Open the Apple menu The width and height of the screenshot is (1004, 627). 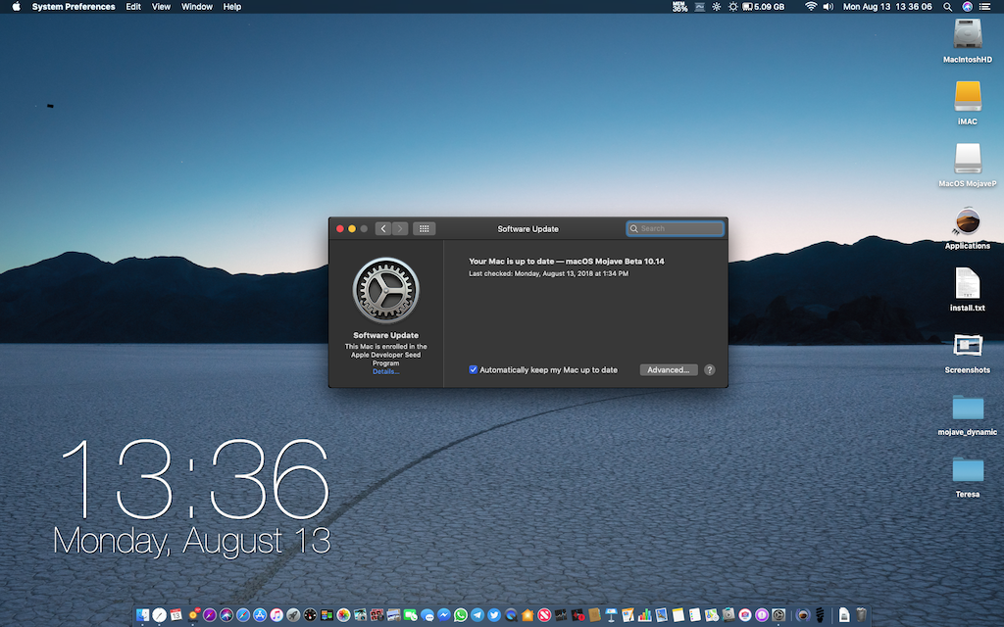[x=16, y=7]
